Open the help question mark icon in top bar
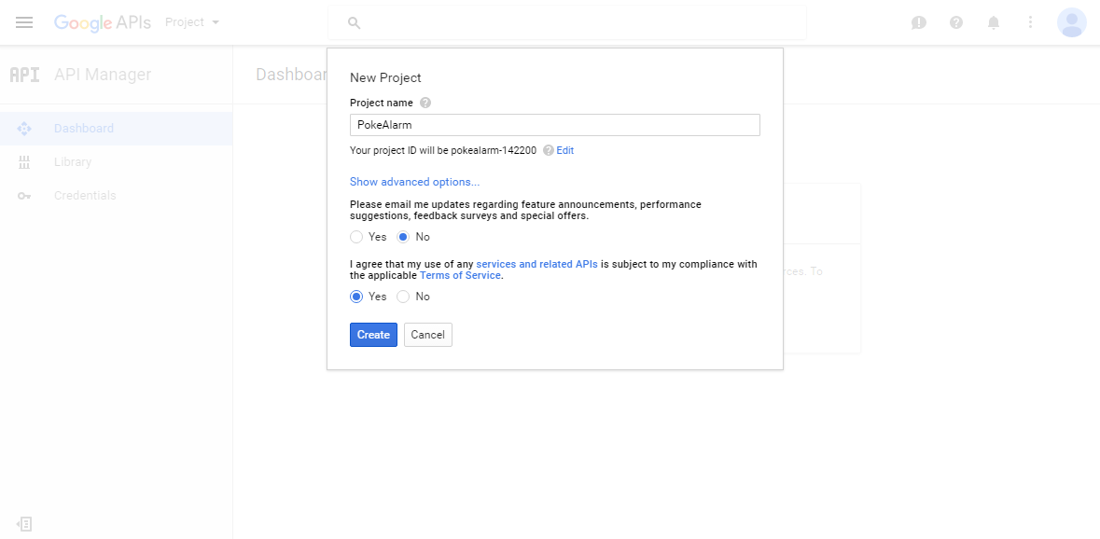Screen dimensions: 1100x539 956,22
